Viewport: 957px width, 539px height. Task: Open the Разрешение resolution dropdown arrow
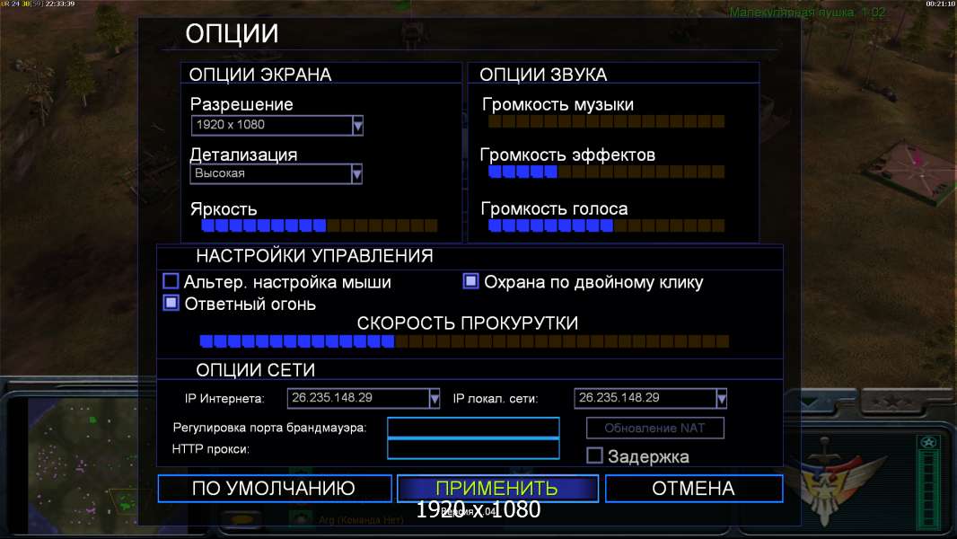(357, 126)
